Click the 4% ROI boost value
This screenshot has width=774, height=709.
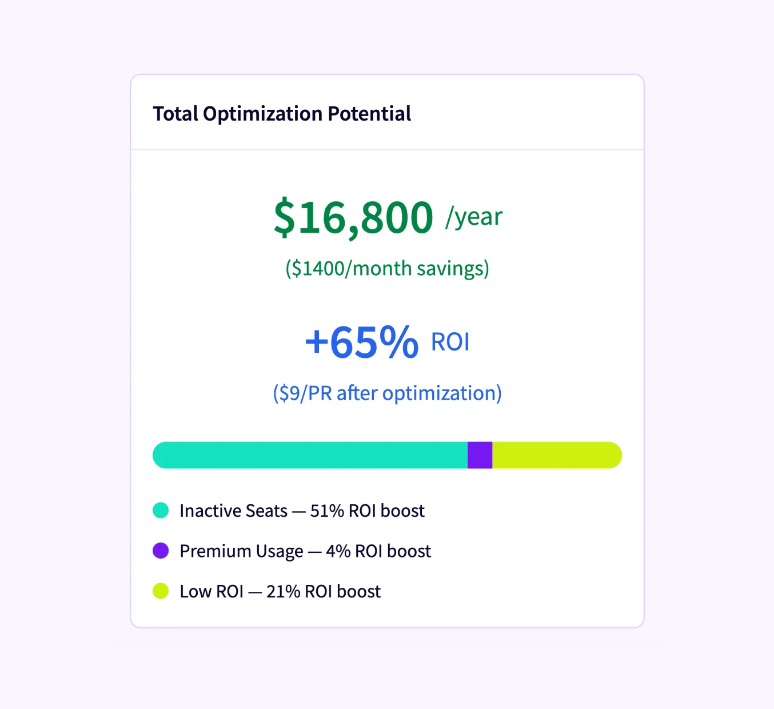click(x=378, y=551)
